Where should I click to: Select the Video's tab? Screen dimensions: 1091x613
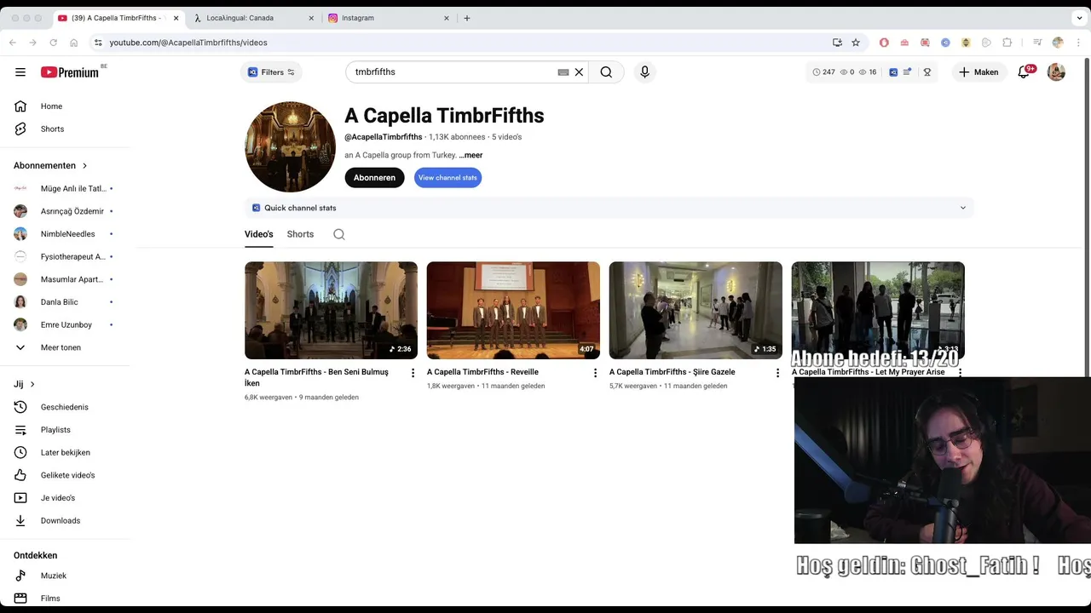(259, 234)
